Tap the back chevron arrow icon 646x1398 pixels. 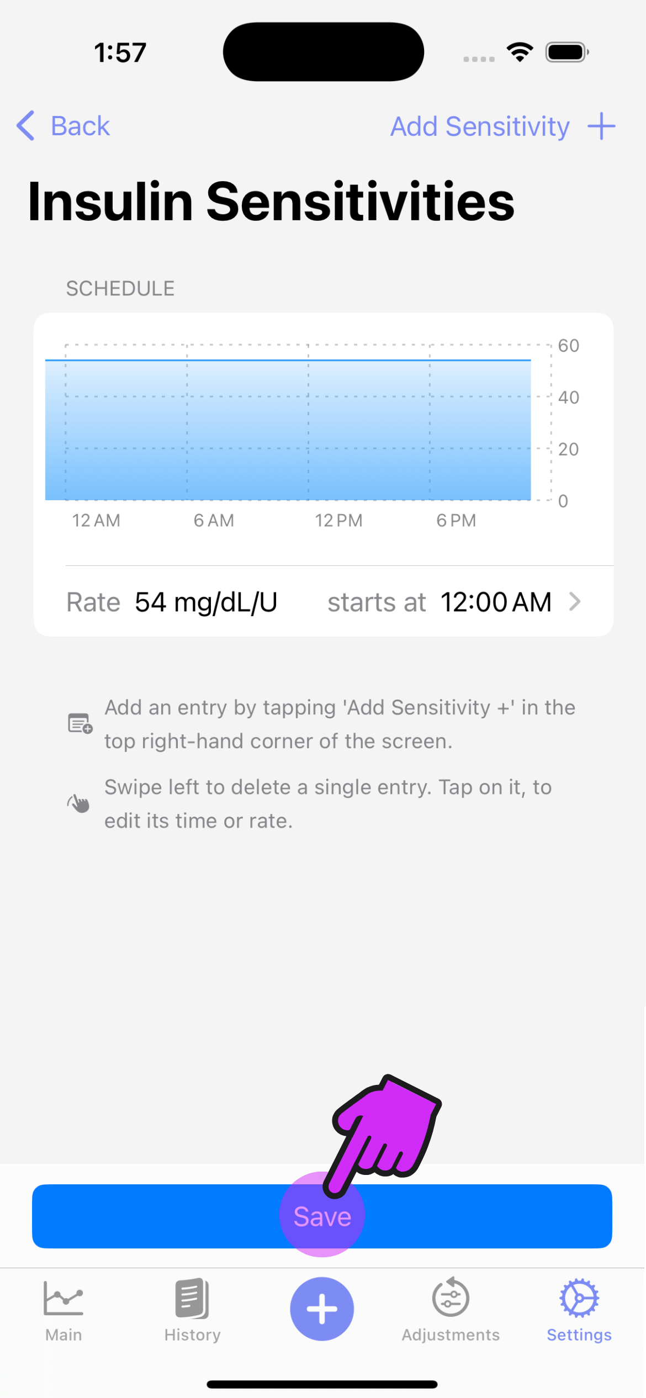[26, 126]
